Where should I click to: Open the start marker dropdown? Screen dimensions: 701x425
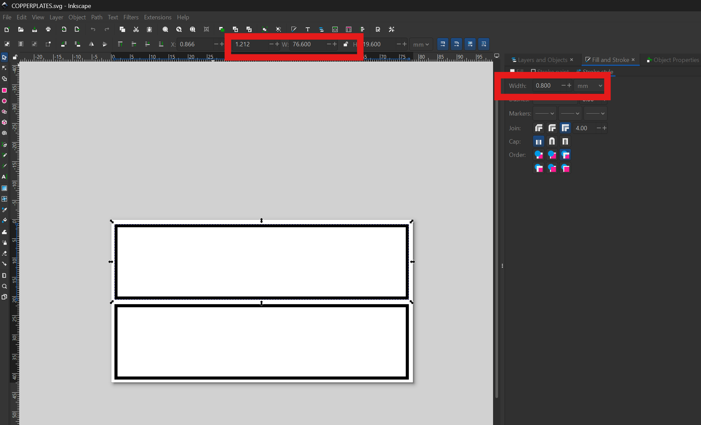click(545, 114)
